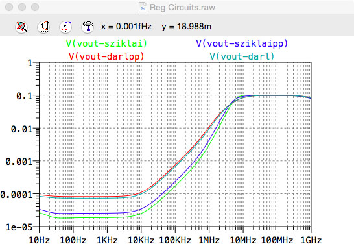This screenshot has height=246, width=354.
Task: Click the 100Hz x-axis label
Action: (x=73, y=240)
